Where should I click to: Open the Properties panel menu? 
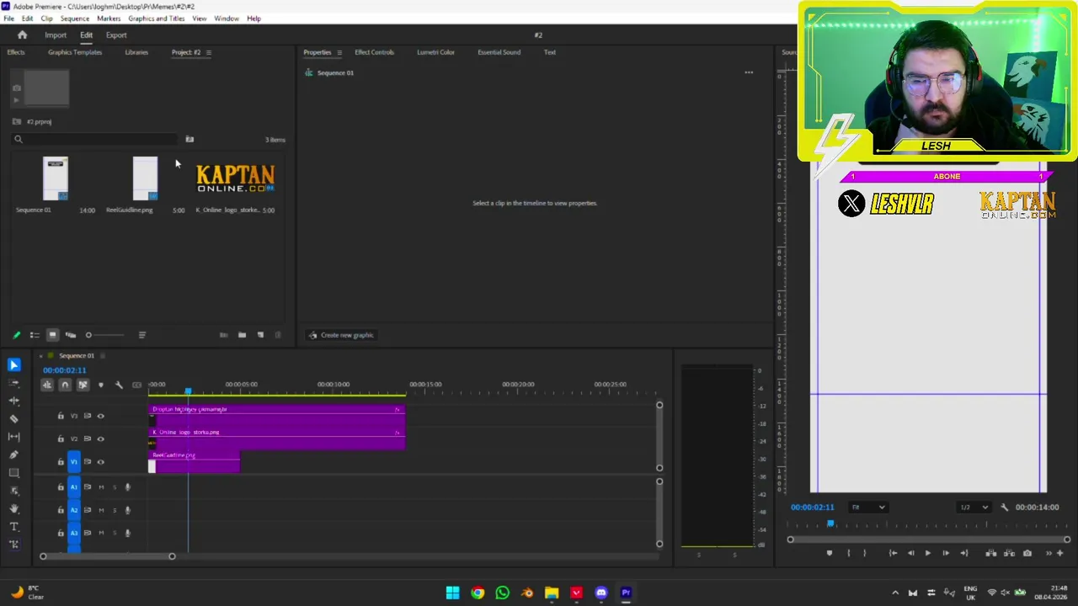tap(339, 52)
